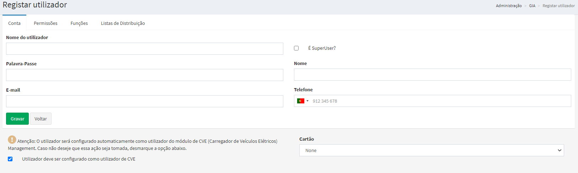Select the Listas de Distribuição tab

[x=123, y=23]
